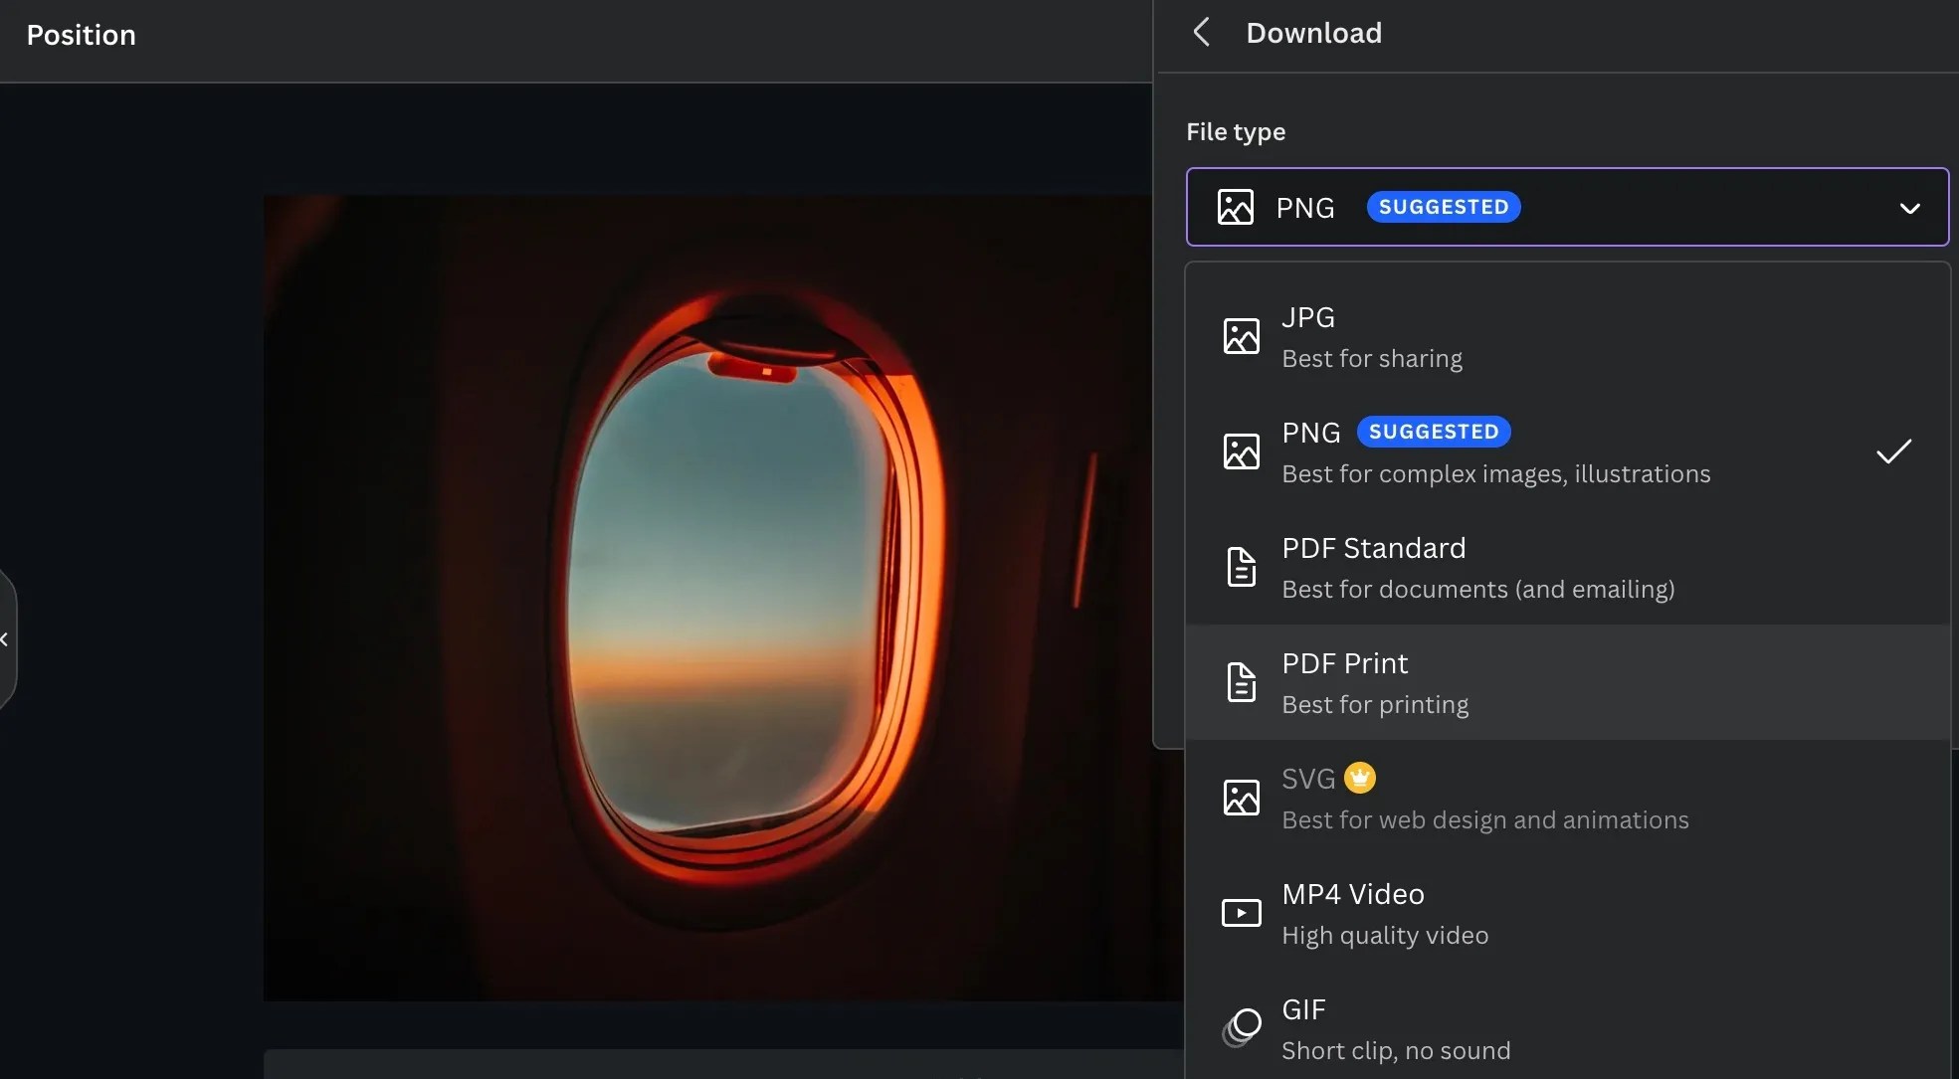The height and width of the screenshot is (1079, 1959).
Task: Click the MP4 Video play icon
Action: pyautogui.click(x=1241, y=913)
